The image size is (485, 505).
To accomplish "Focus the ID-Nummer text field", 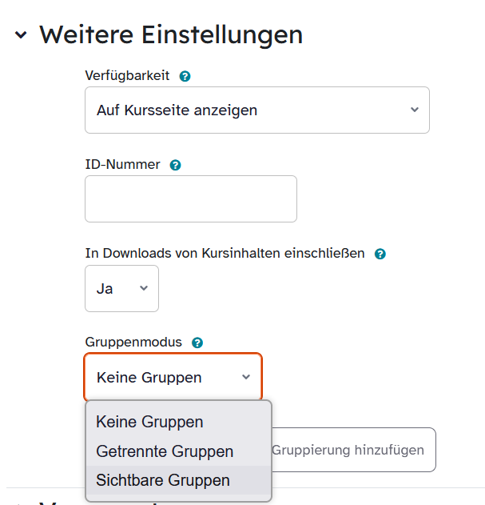I will tap(190, 198).
